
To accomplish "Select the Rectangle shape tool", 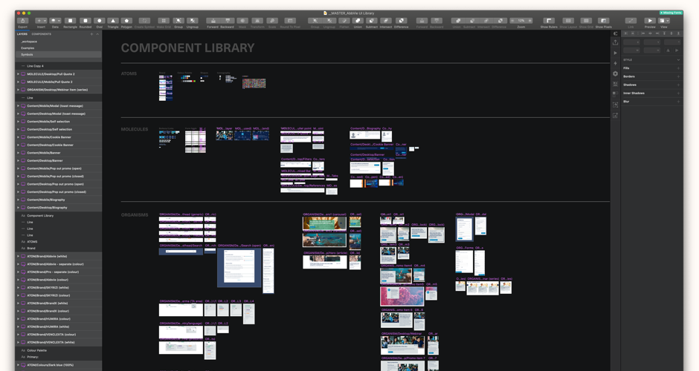I will 70,22.
